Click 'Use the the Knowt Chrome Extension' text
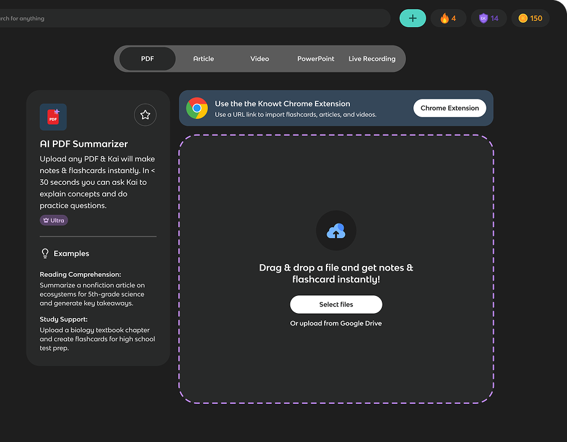Screen dimensions: 567x442 click(282, 104)
